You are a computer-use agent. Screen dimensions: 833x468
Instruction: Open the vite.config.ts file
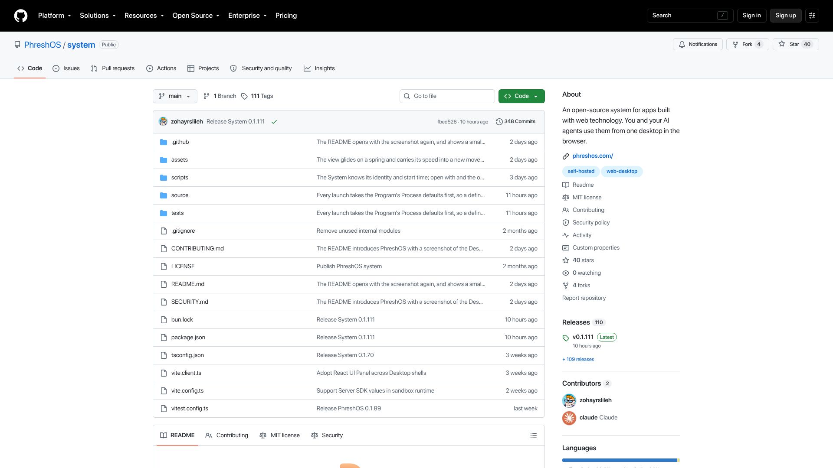(187, 391)
